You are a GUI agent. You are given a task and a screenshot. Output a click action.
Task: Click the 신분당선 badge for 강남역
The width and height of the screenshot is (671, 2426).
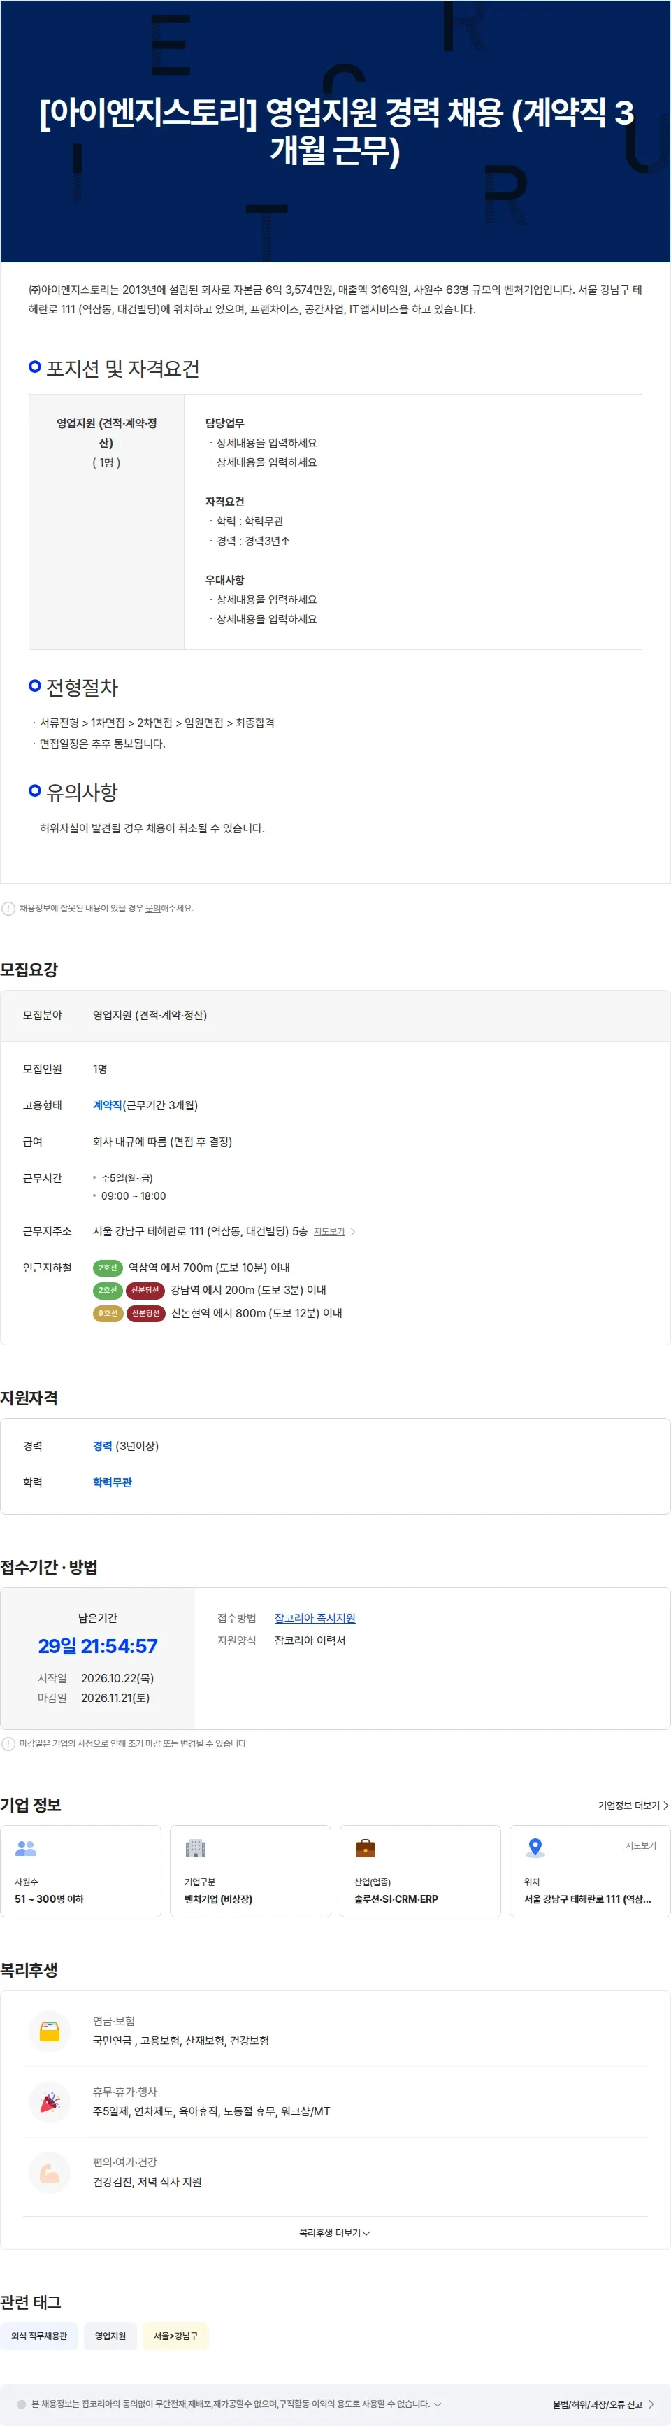click(145, 1290)
